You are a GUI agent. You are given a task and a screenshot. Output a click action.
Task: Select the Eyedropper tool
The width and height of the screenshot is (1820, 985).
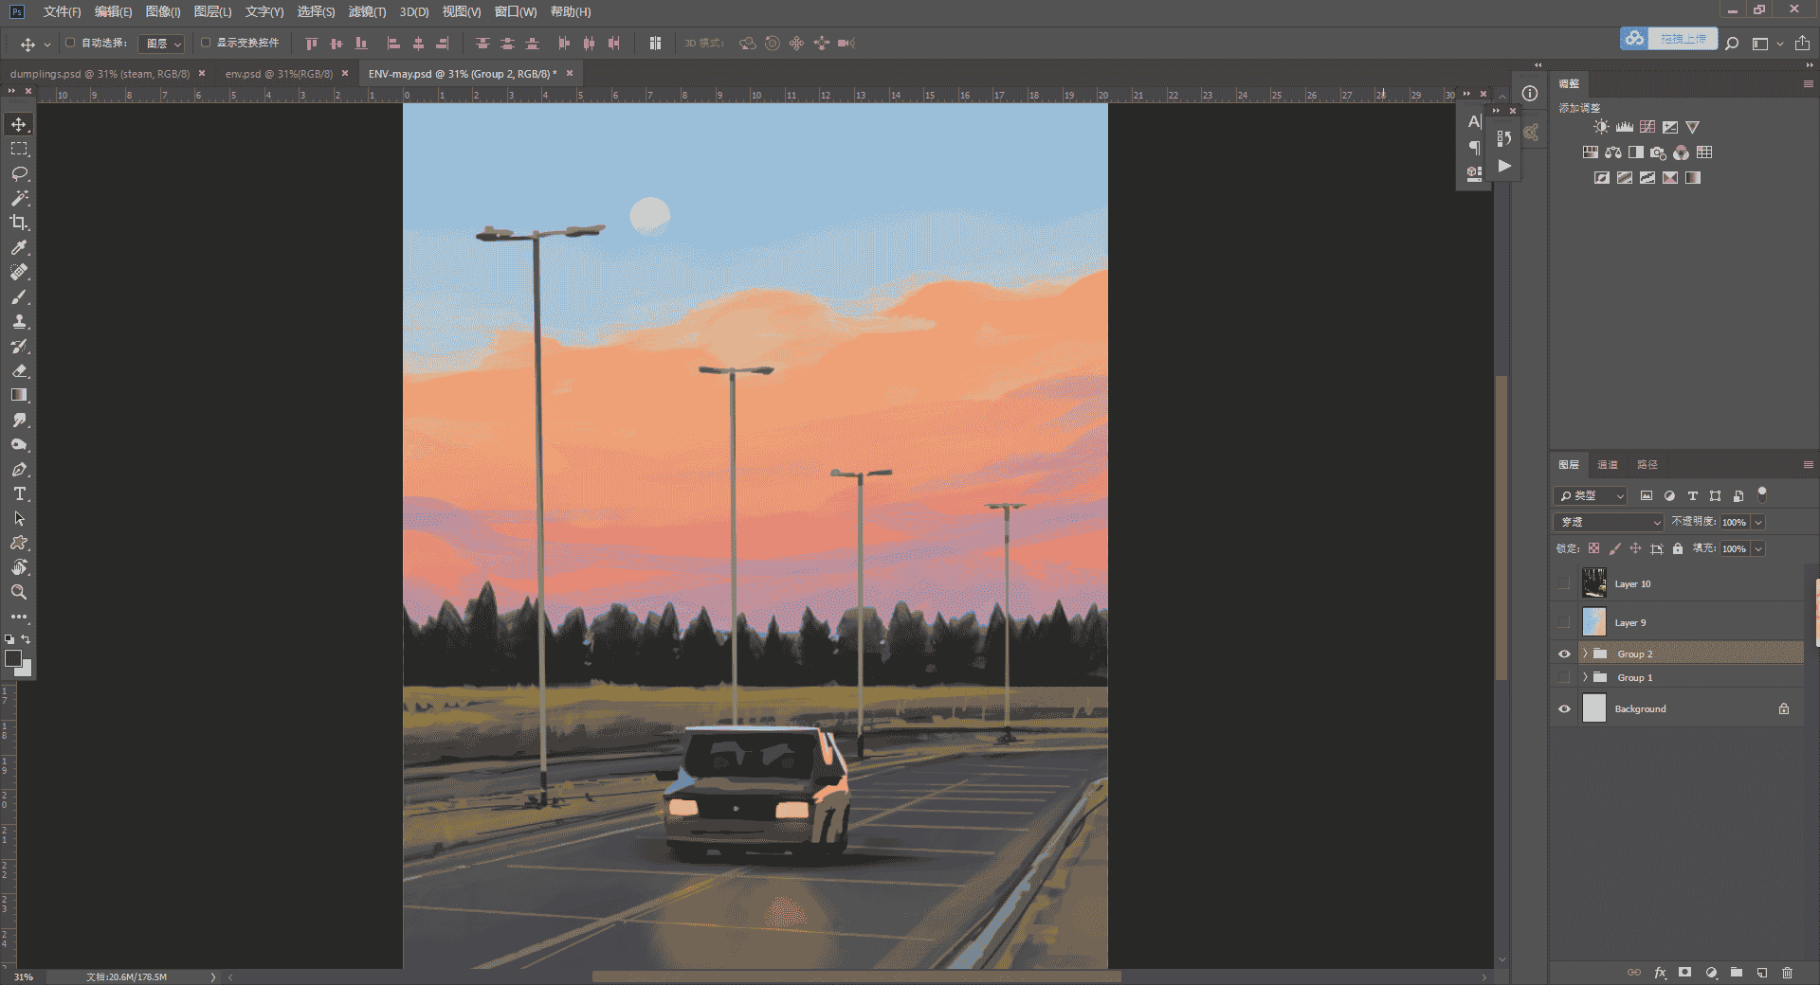click(x=19, y=247)
